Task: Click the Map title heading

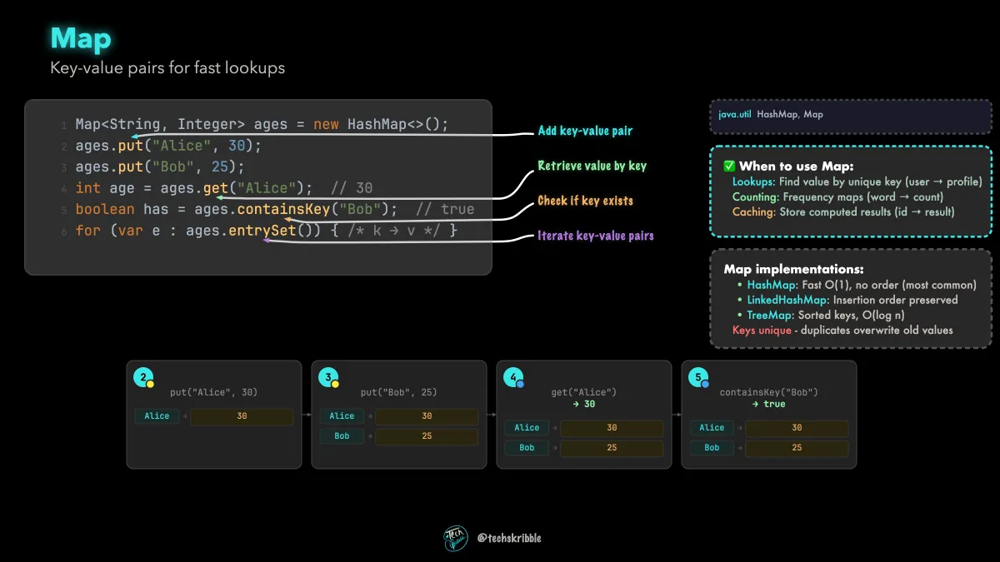Action: pos(81,38)
